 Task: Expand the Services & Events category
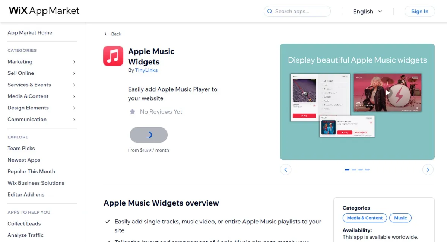[x=74, y=85]
